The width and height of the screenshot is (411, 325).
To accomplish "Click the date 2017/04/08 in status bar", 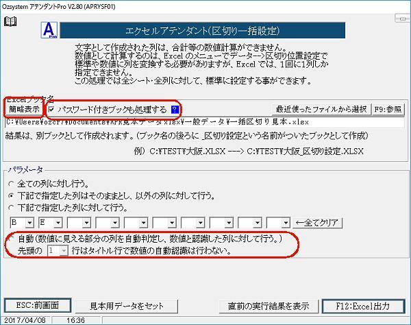I will tap(25, 320).
